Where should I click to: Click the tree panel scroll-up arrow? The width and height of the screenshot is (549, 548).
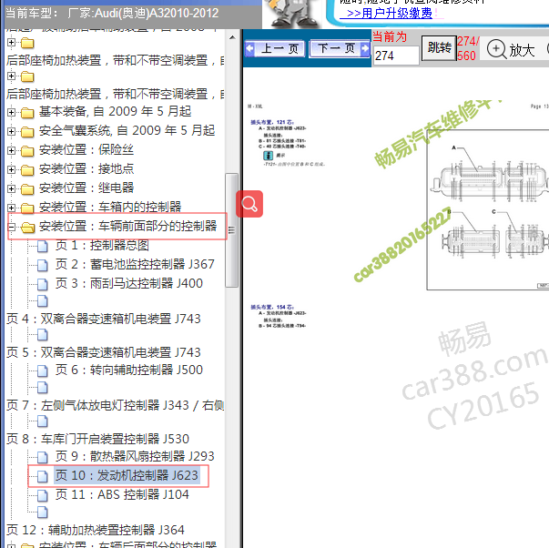point(232,37)
